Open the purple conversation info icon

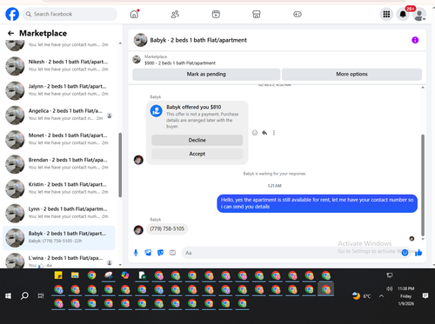point(415,40)
